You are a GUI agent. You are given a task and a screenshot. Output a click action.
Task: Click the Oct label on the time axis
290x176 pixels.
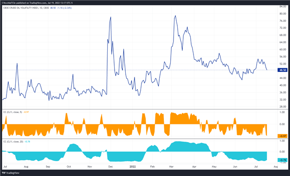tap(69, 167)
